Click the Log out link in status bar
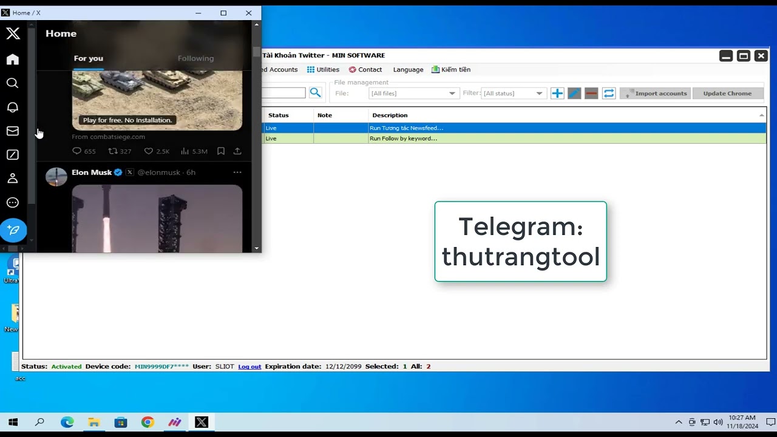The height and width of the screenshot is (437, 777). click(249, 367)
